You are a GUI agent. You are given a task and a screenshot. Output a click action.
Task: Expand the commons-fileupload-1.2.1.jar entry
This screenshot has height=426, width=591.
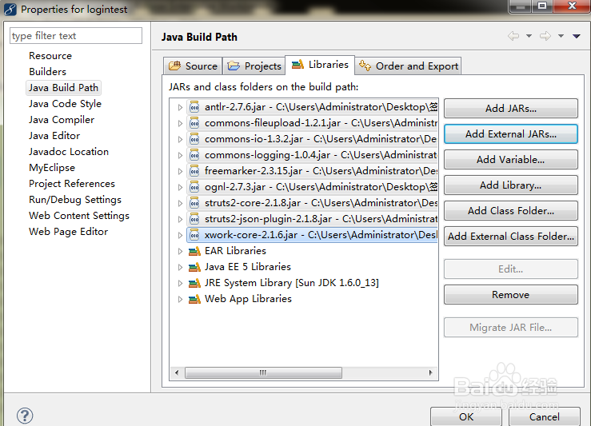pyautogui.click(x=180, y=123)
